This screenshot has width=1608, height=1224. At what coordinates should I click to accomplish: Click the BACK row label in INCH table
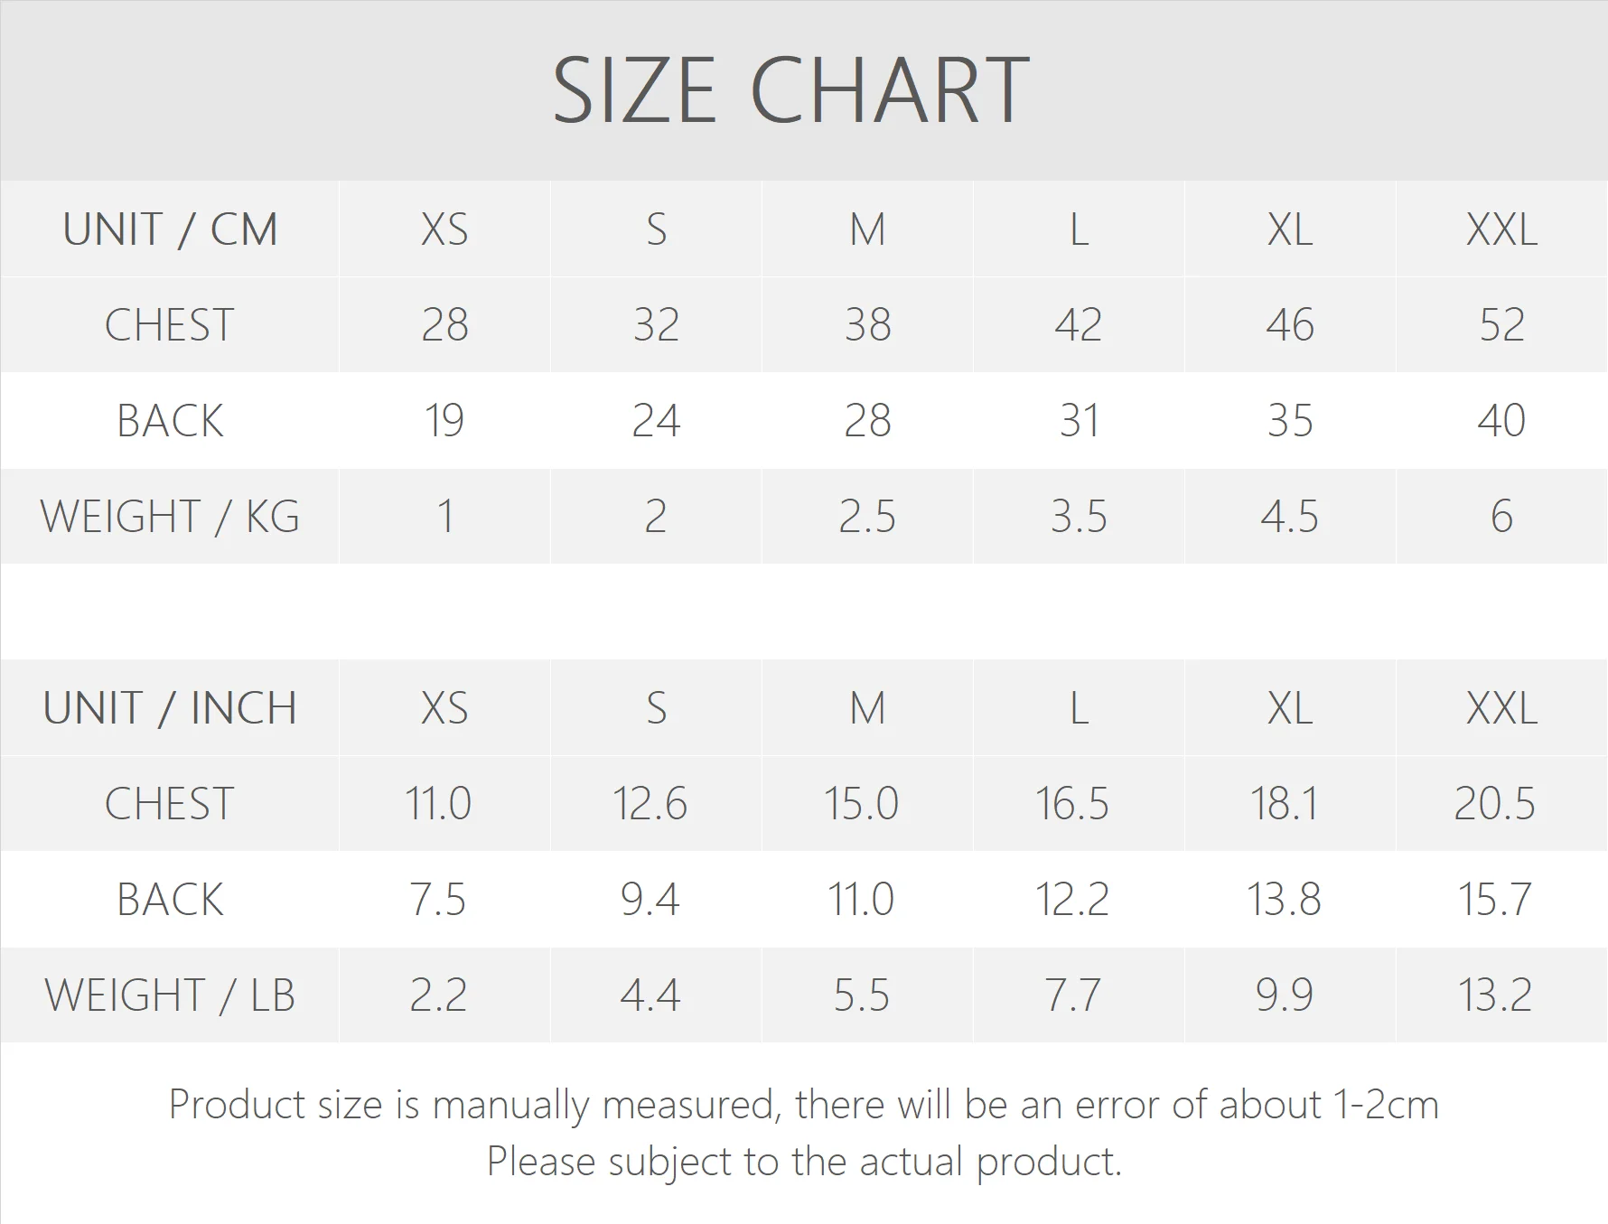(x=170, y=900)
